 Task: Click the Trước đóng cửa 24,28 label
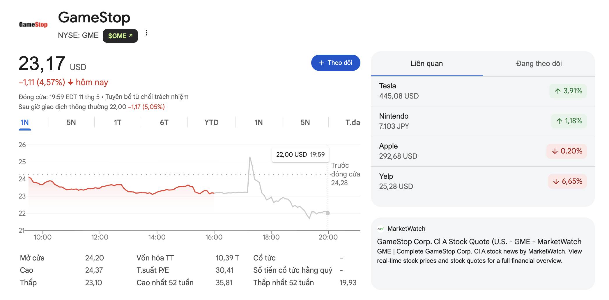click(x=346, y=174)
